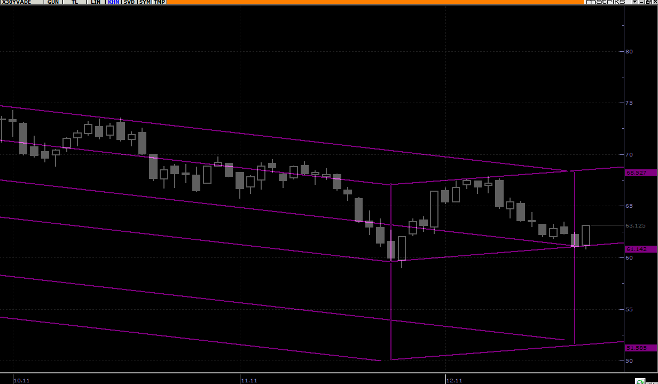Toggle the KHN button in the title bar
The height and width of the screenshot is (384, 658).
coord(113,2)
